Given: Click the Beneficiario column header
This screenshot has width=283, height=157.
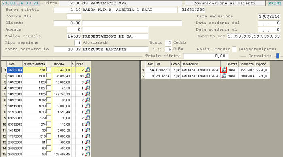Looking at the screenshot, I should (201, 64).
